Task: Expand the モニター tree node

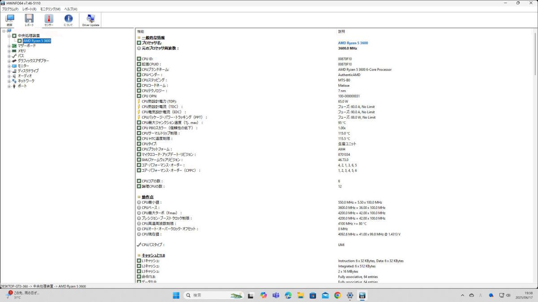Action: (x=9, y=66)
